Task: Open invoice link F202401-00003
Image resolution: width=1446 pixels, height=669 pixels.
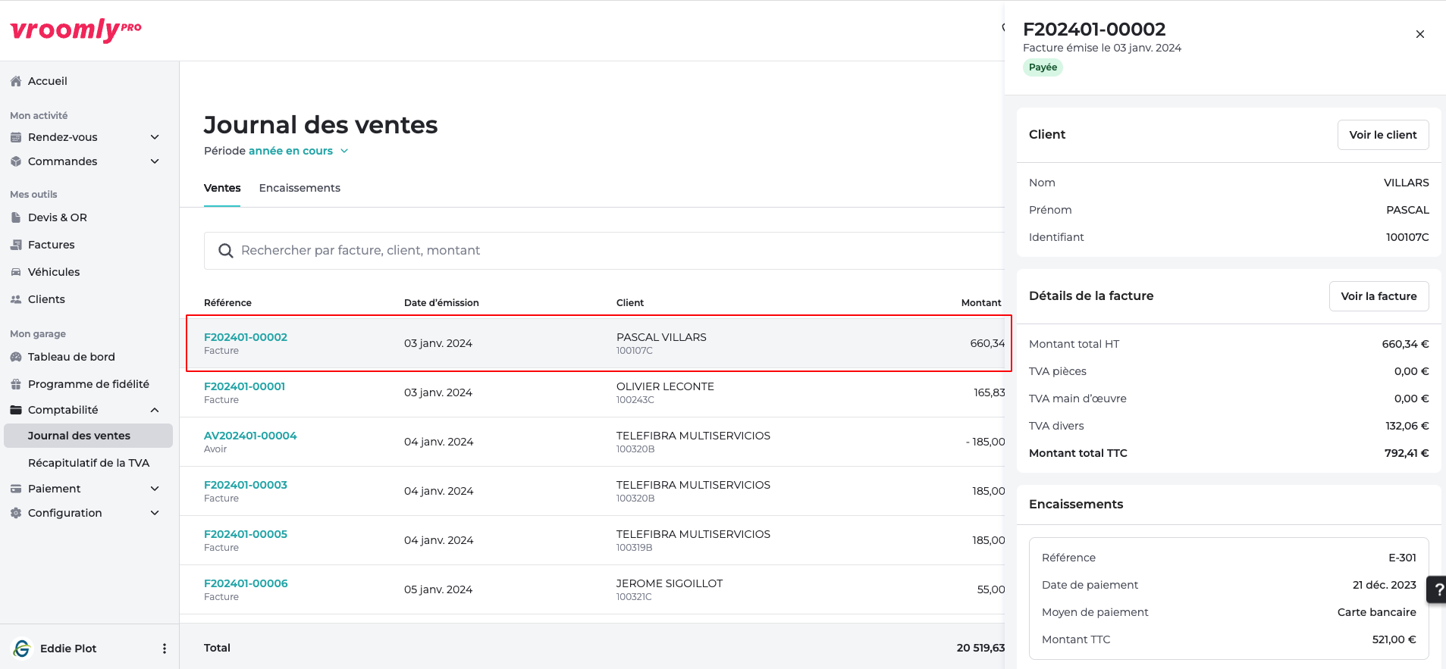Action: [x=246, y=485]
